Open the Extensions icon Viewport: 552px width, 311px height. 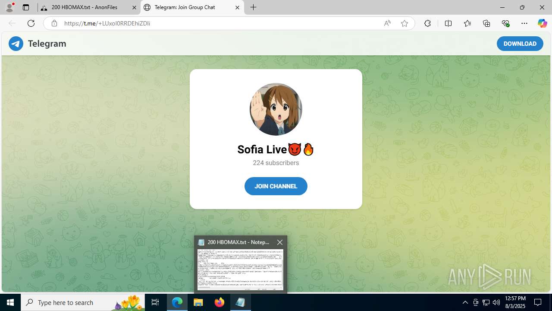pos(427,23)
